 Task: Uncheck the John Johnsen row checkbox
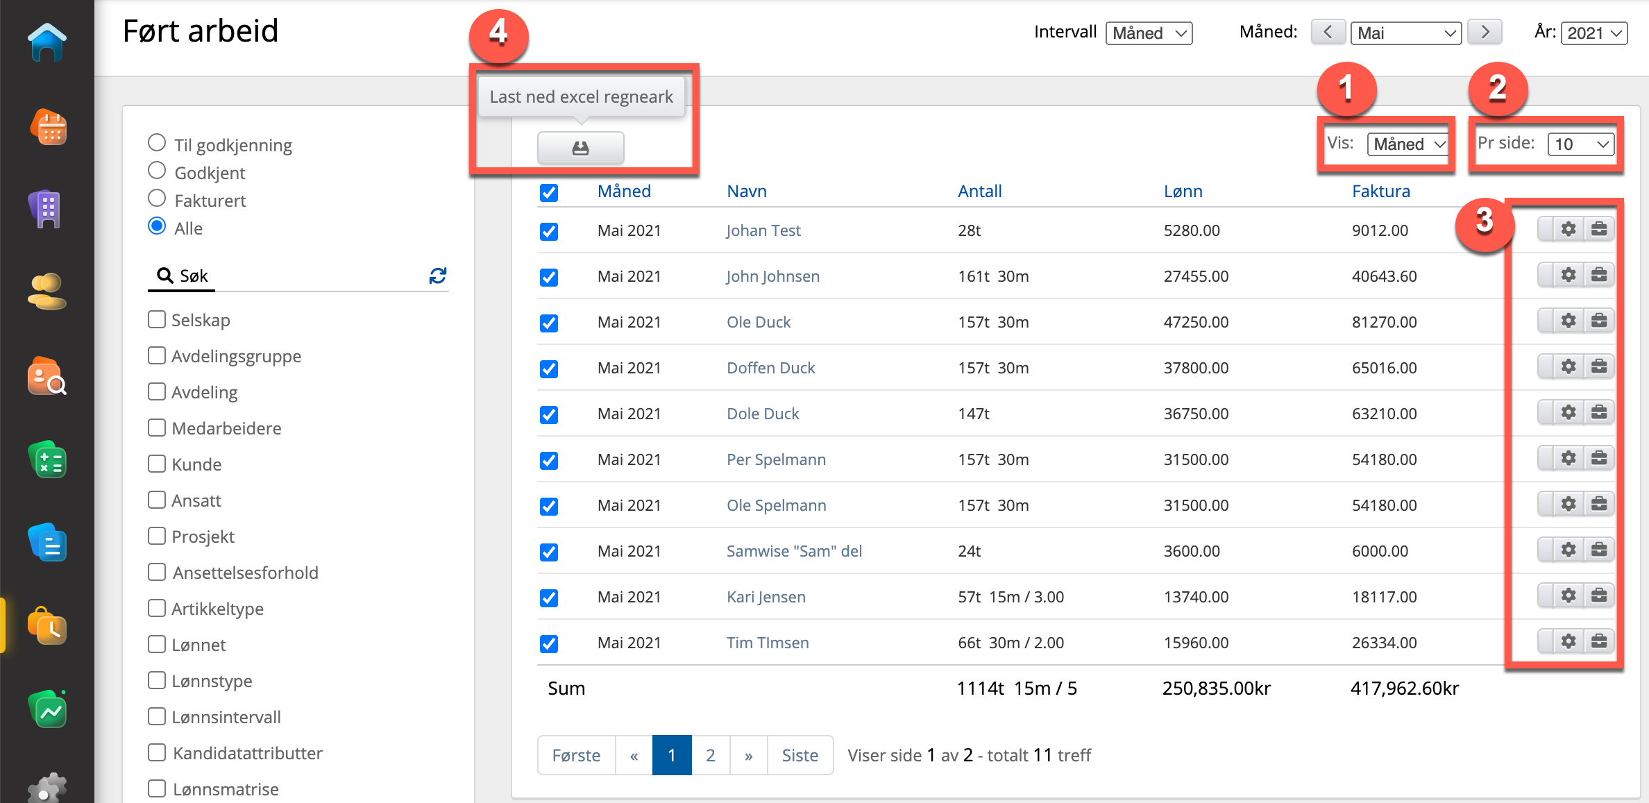tap(549, 277)
